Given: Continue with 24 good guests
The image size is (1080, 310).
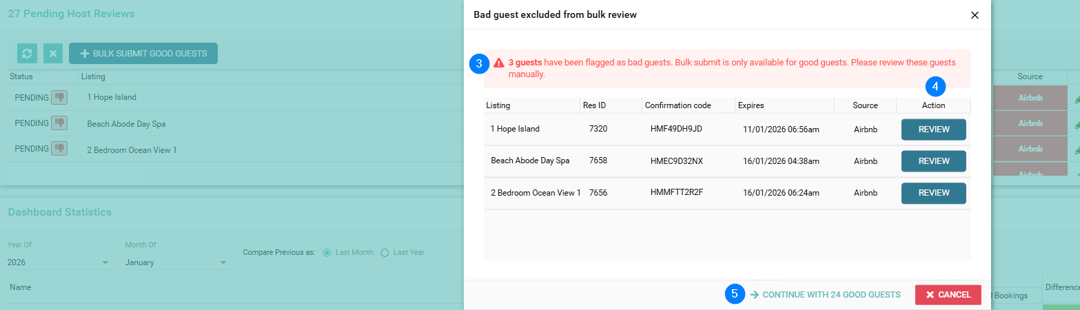Looking at the screenshot, I should click(x=826, y=294).
